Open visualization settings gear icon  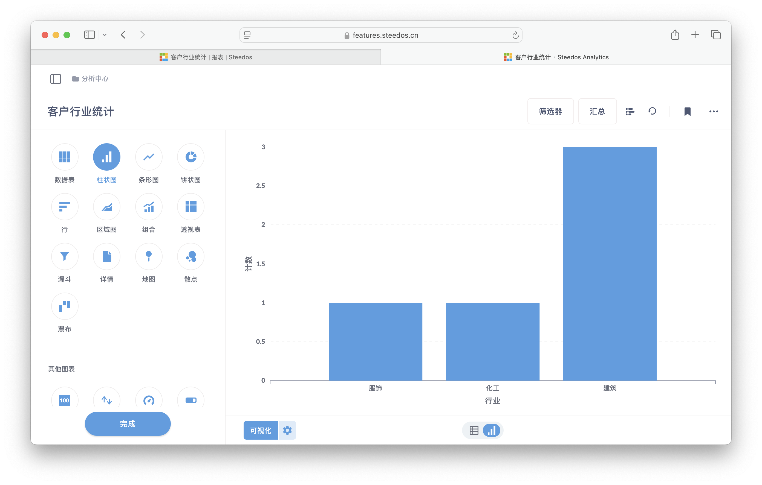(287, 430)
